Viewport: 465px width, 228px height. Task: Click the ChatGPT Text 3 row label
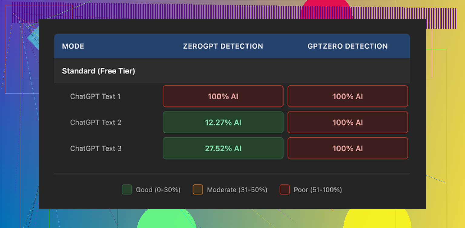(96, 148)
